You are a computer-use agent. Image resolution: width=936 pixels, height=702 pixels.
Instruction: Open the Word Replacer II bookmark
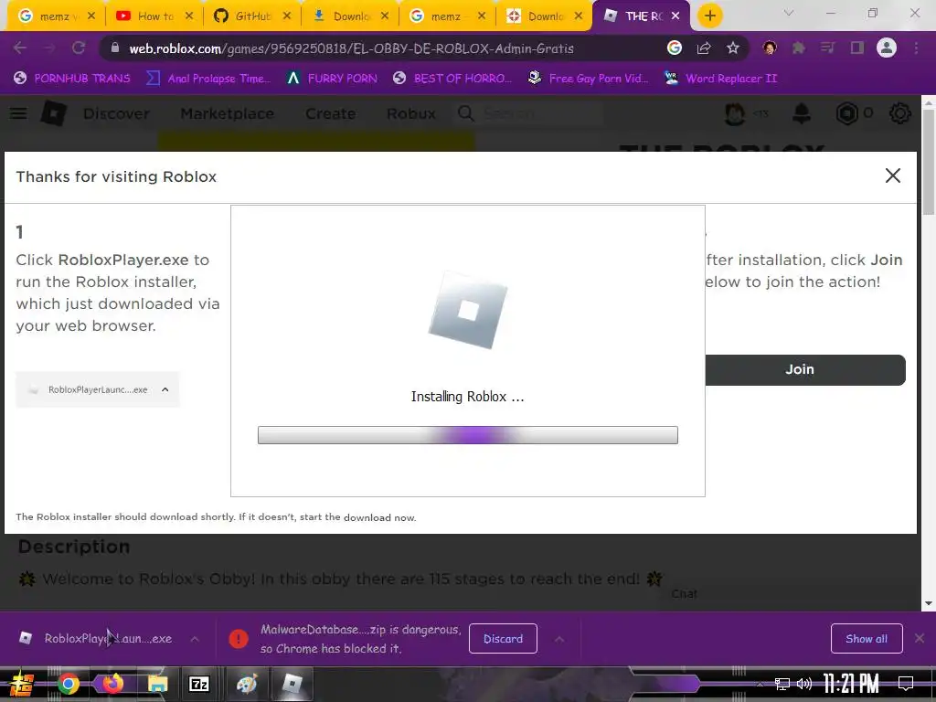click(720, 79)
